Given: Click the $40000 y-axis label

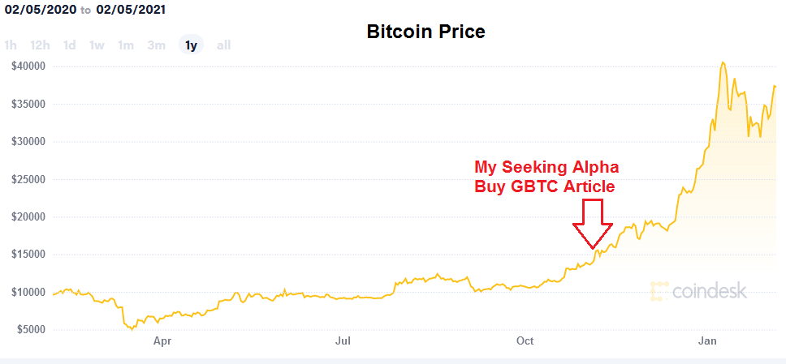Looking at the screenshot, I should (x=28, y=66).
